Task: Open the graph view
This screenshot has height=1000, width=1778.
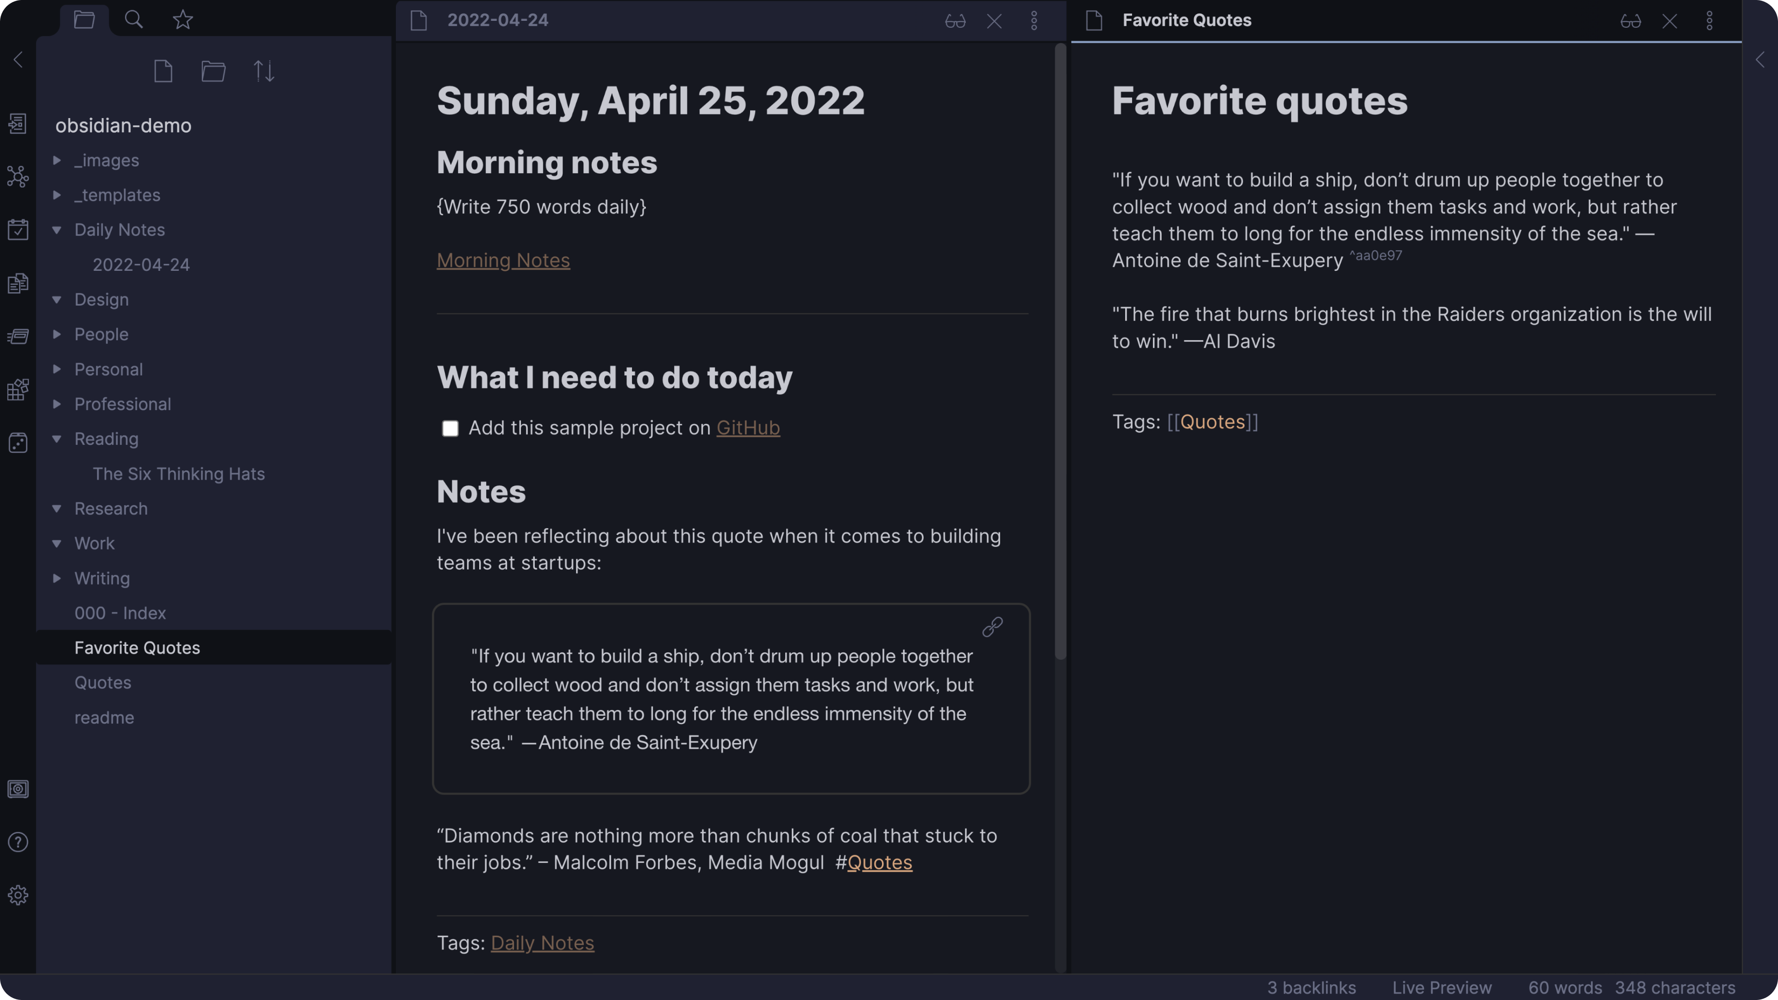Action: (x=17, y=177)
